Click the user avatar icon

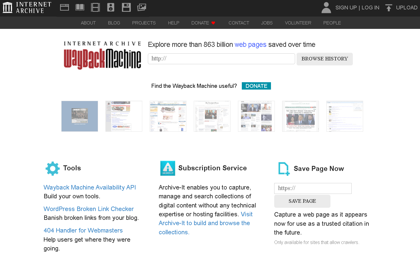click(x=326, y=8)
